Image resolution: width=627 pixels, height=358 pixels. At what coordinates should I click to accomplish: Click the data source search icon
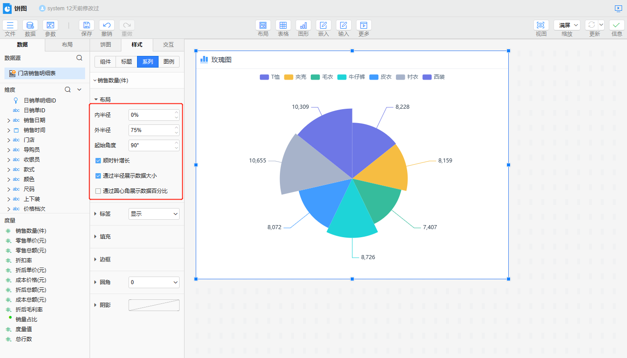(79, 58)
